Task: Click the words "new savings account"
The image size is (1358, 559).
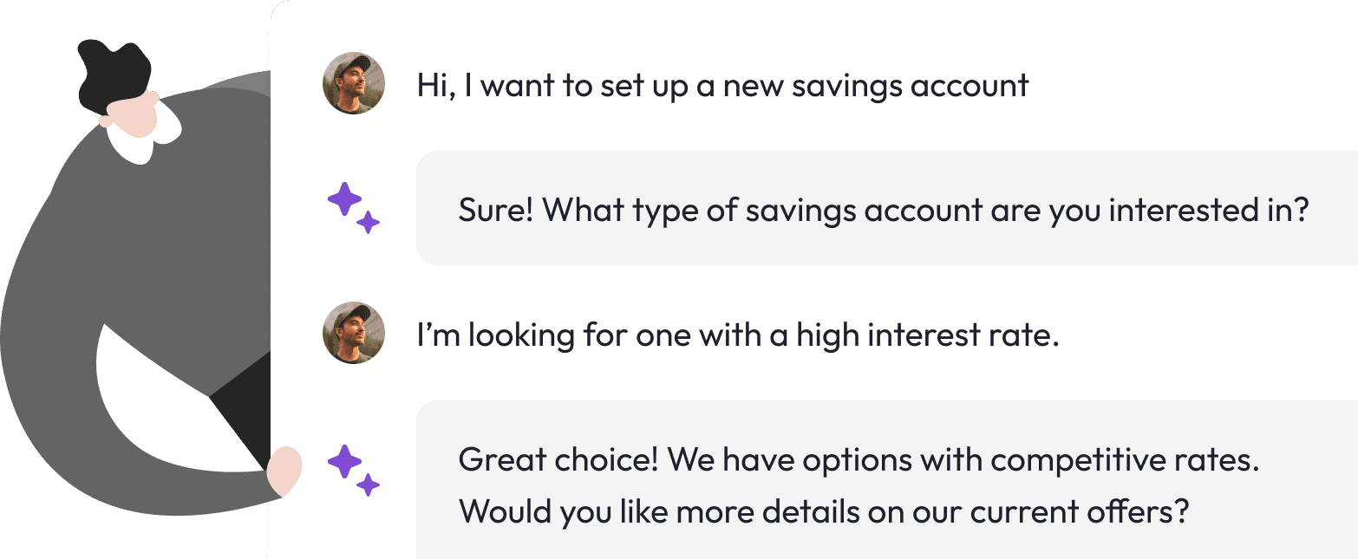Action: [x=876, y=85]
